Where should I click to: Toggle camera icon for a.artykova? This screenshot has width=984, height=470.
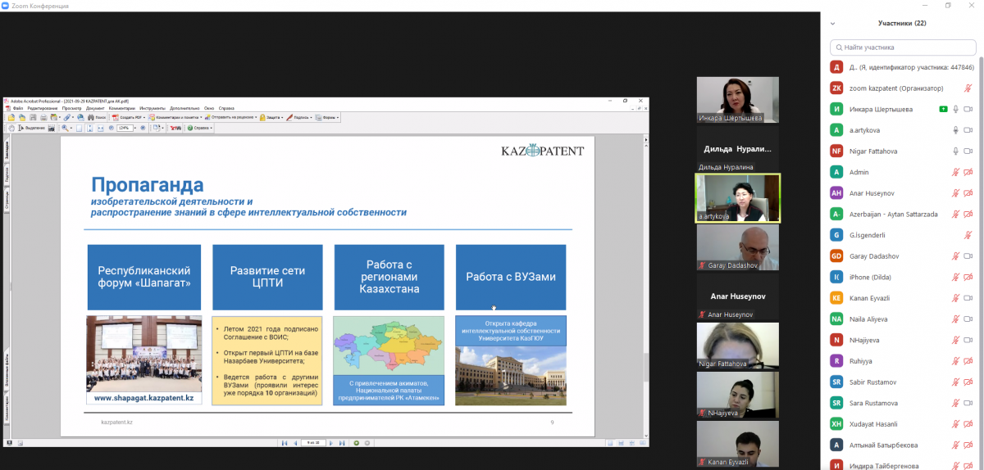click(x=968, y=130)
